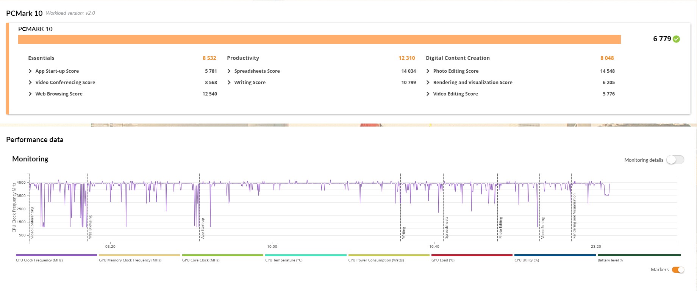Click the Monitoring section heading

[x=30, y=159]
